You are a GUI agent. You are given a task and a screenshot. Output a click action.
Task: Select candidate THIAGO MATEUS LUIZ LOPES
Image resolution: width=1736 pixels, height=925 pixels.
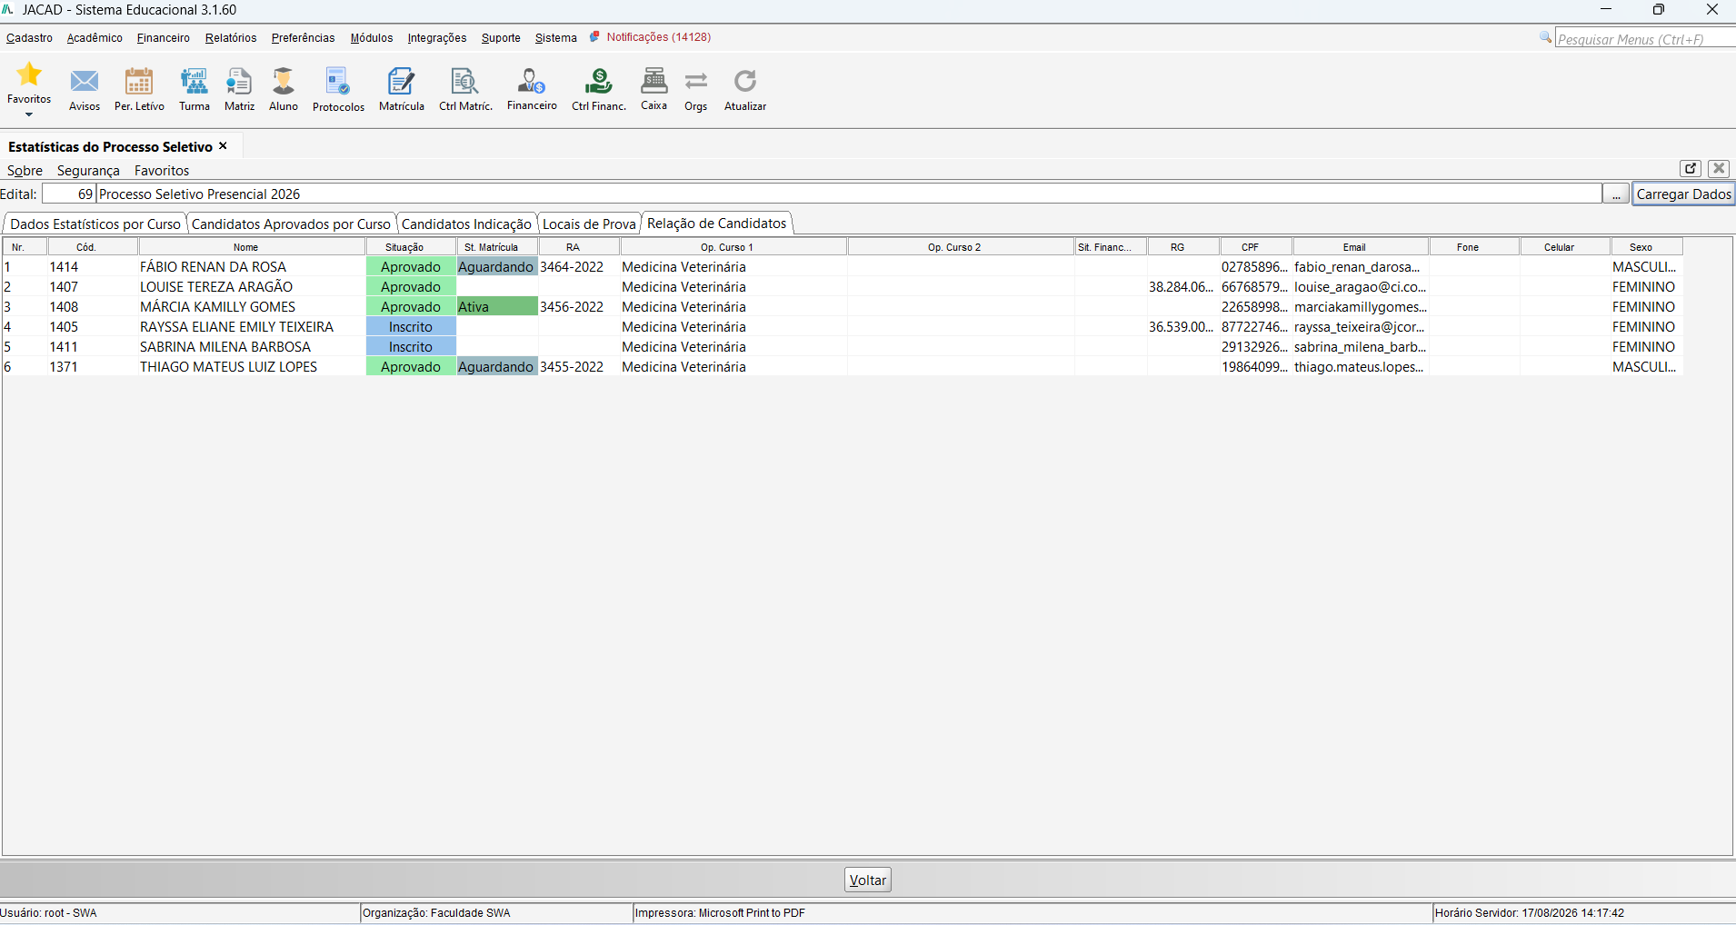pyautogui.click(x=228, y=367)
